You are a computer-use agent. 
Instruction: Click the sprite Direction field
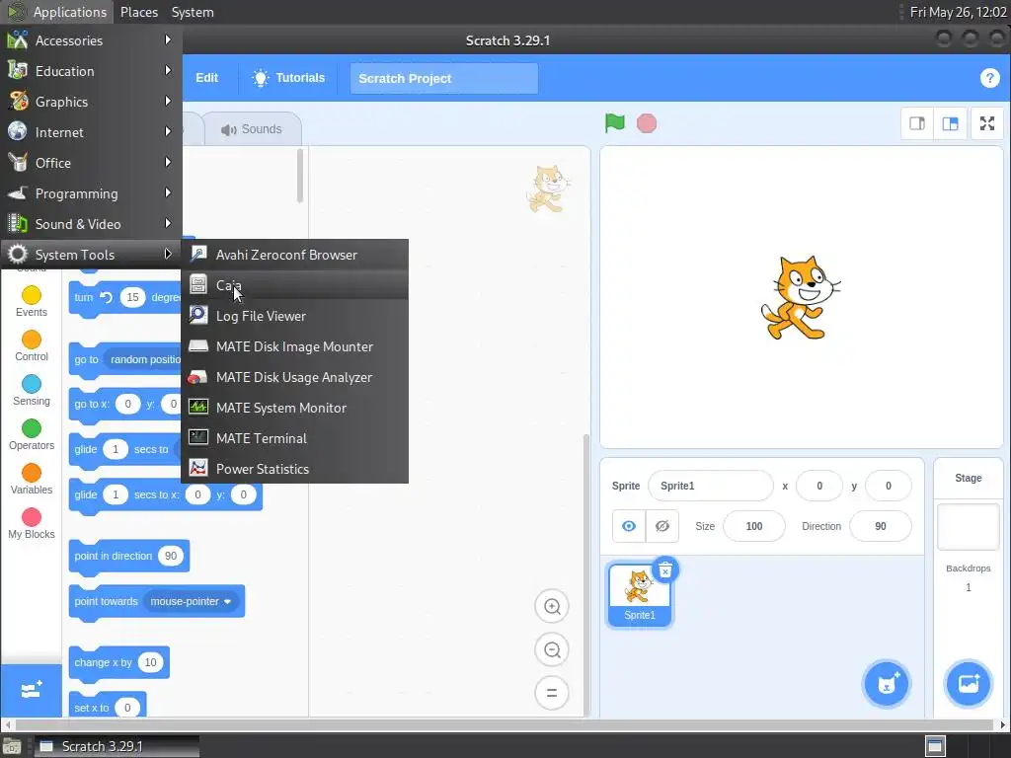coord(880,526)
